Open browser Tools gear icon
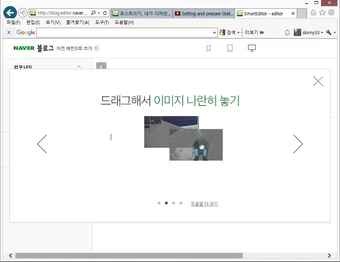The height and width of the screenshot is (262, 340). pyautogui.click(x=331, y=13)
